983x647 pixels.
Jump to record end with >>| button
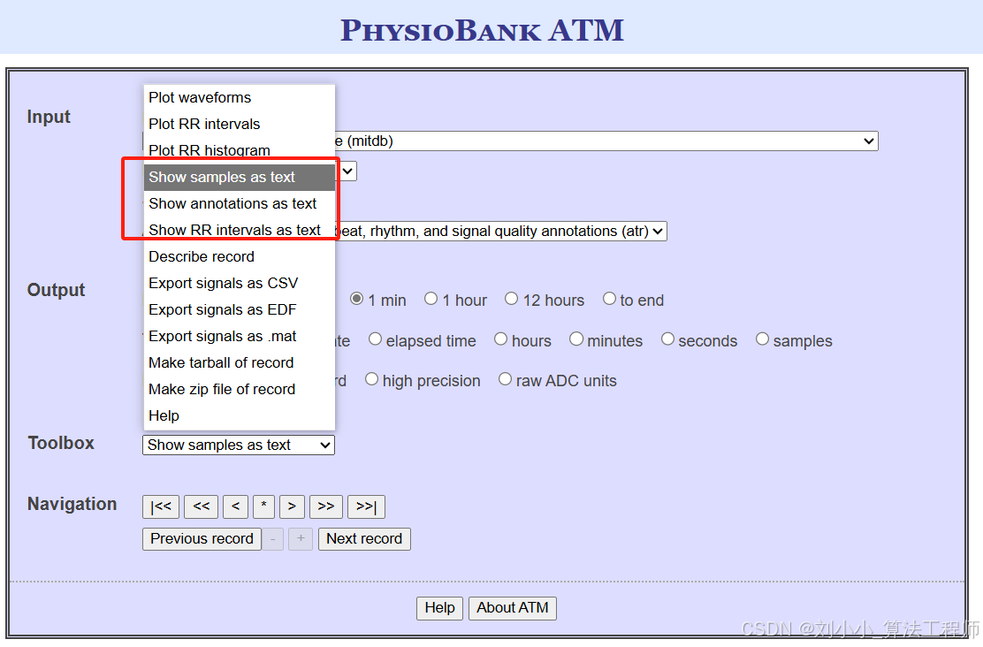(367, 506)
